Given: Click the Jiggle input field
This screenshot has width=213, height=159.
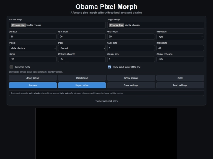Looking at the screenshot, I should point(33,59).
